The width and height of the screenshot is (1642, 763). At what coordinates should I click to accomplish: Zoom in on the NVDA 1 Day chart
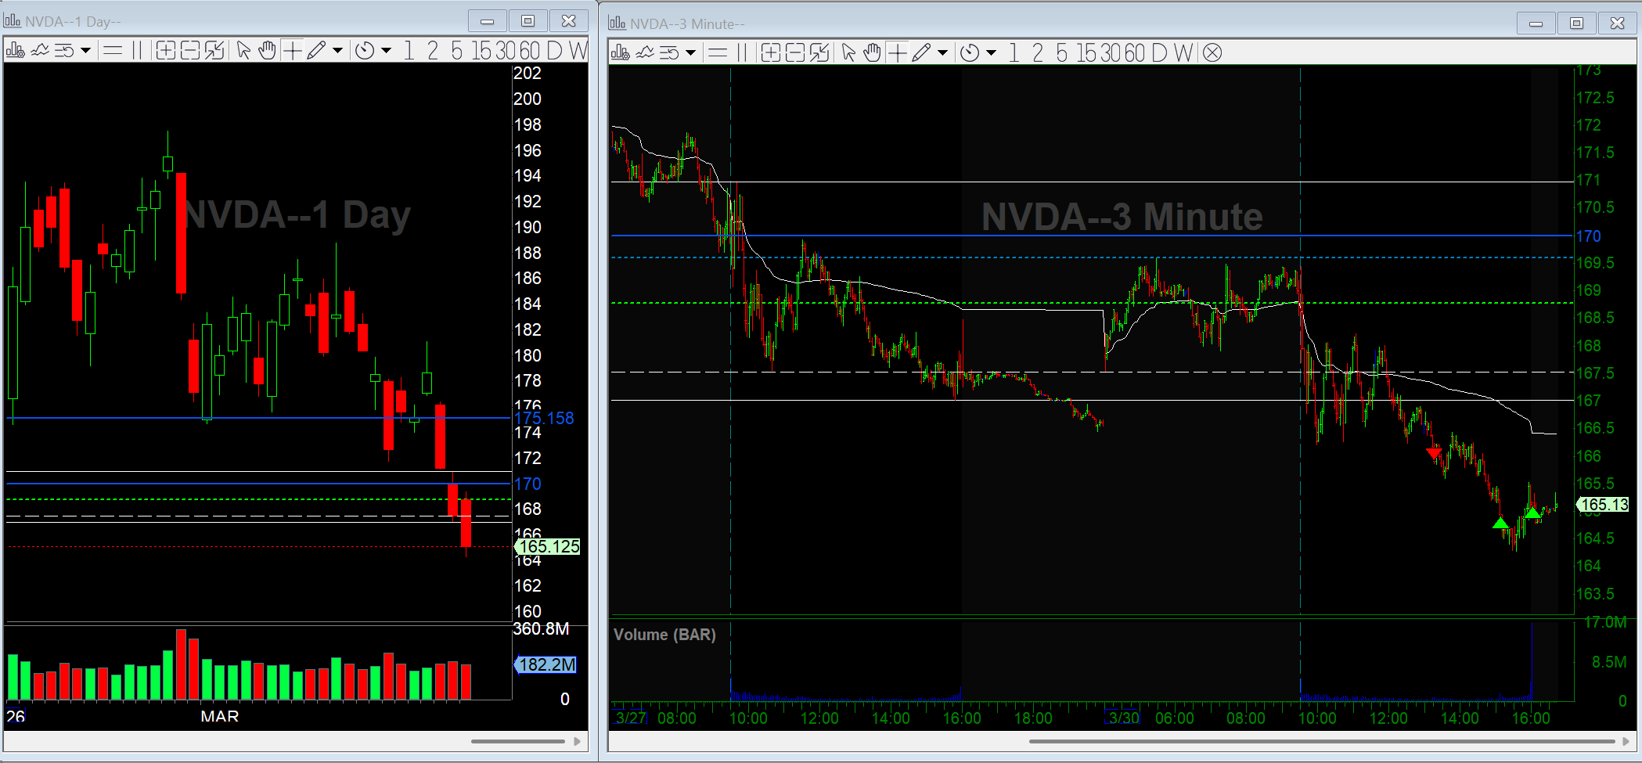tap(165, 51)
